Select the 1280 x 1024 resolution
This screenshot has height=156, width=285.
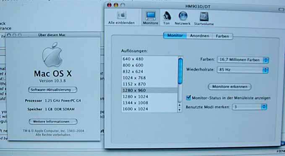[x=149, y=96]
